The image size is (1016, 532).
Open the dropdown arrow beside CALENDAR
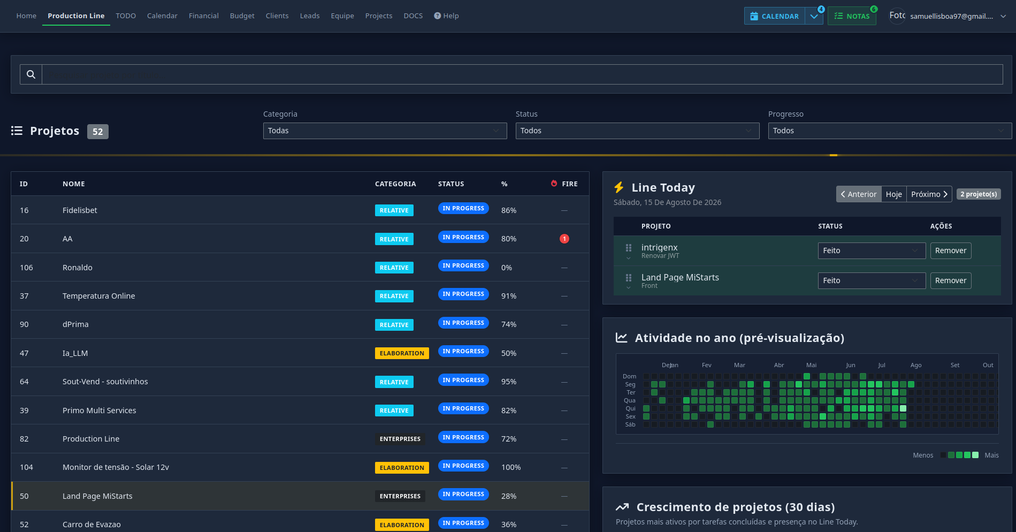click(814, 16)
